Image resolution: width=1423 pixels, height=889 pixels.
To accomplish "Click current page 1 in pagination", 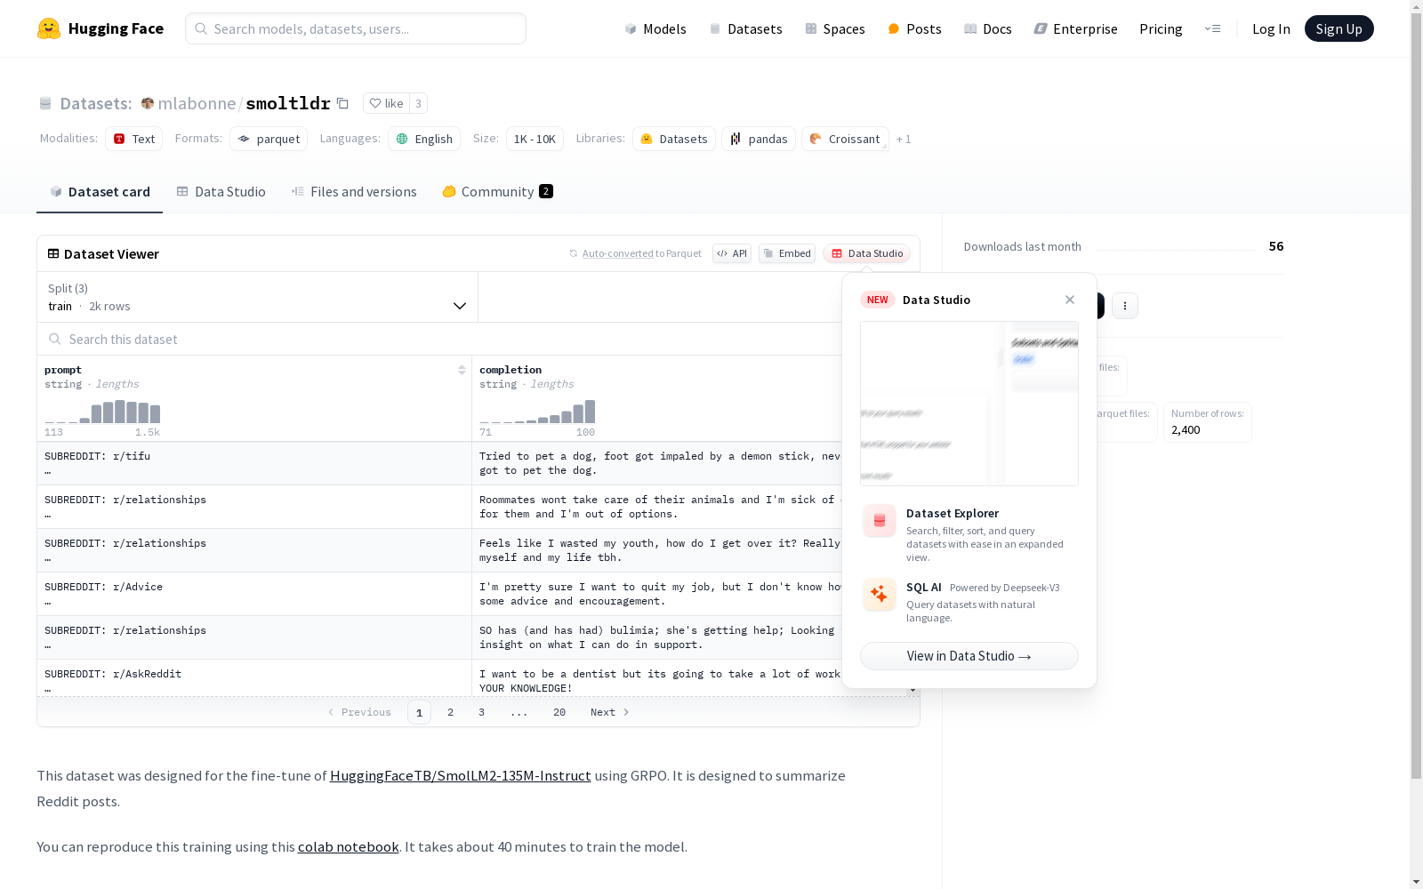I will click(x=419, y=712).
